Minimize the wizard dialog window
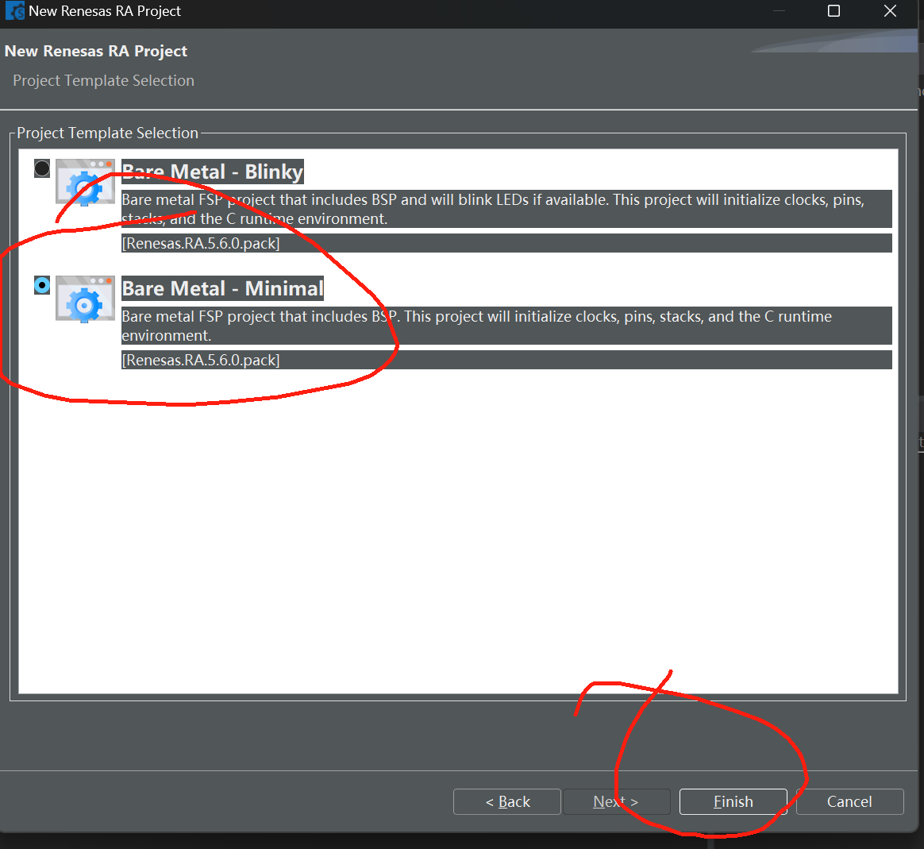 pos(779,11)
